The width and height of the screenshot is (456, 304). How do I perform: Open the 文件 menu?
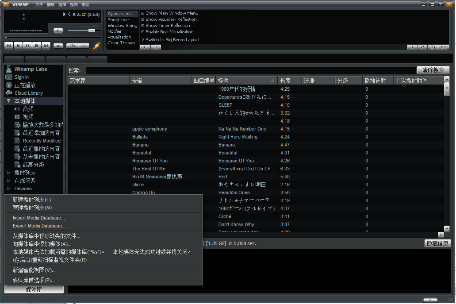[x=39, y=5]
